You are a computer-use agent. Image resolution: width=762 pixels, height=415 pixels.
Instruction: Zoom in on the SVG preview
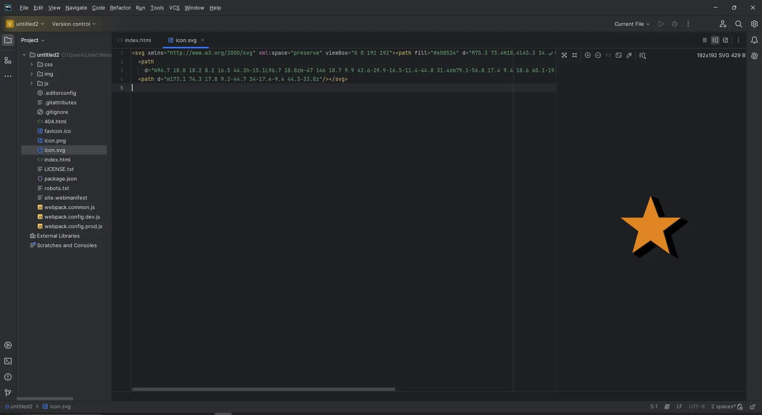pyautogui.click(x=588, y=55)
